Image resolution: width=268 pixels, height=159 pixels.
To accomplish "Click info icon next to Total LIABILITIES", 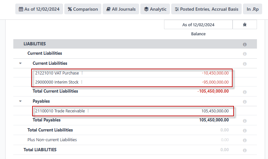I will click(245, 150).
